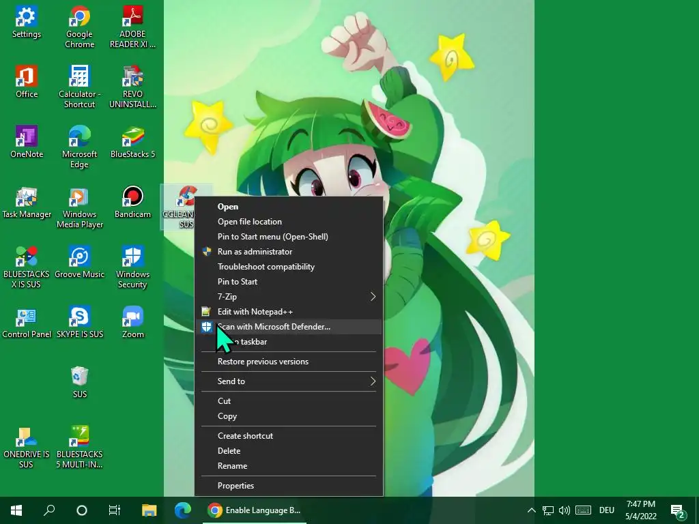Open the volume speaker tray icon

pyautogui.click(x=565, y=510)
